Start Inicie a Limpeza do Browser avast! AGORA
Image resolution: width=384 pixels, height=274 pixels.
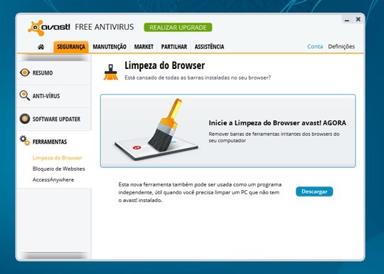228,131
